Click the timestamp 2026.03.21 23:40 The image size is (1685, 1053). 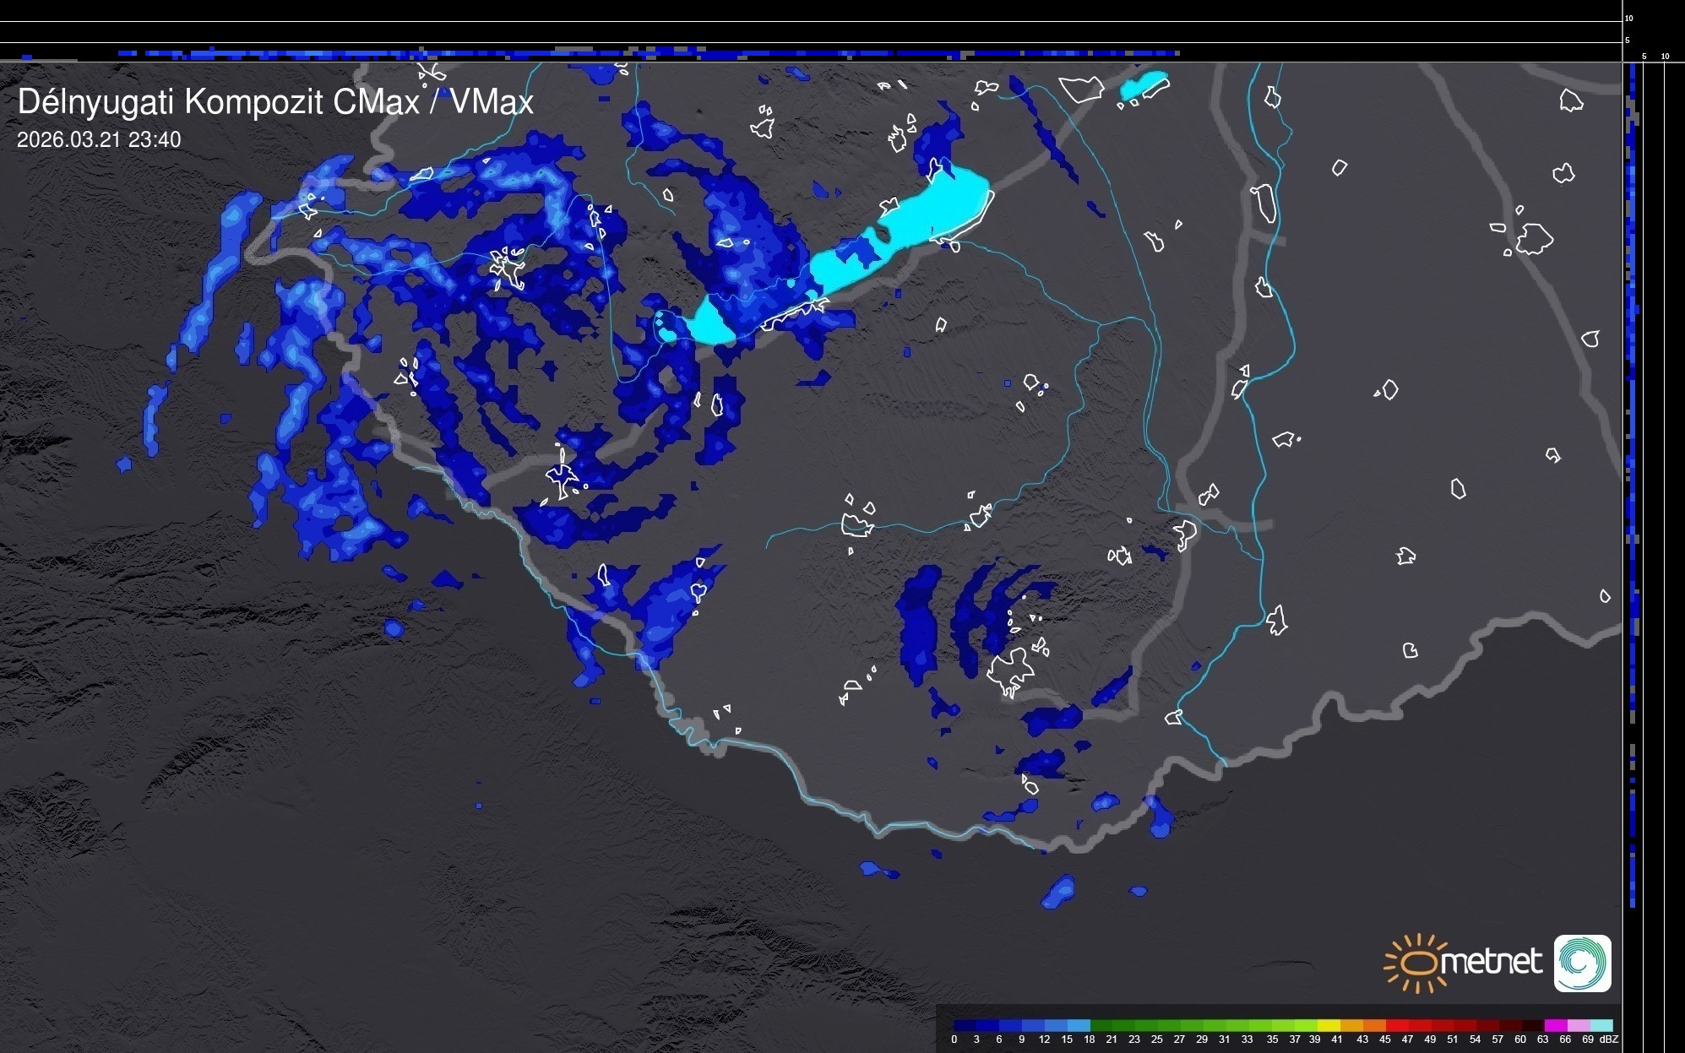click(x=99, y=140)
